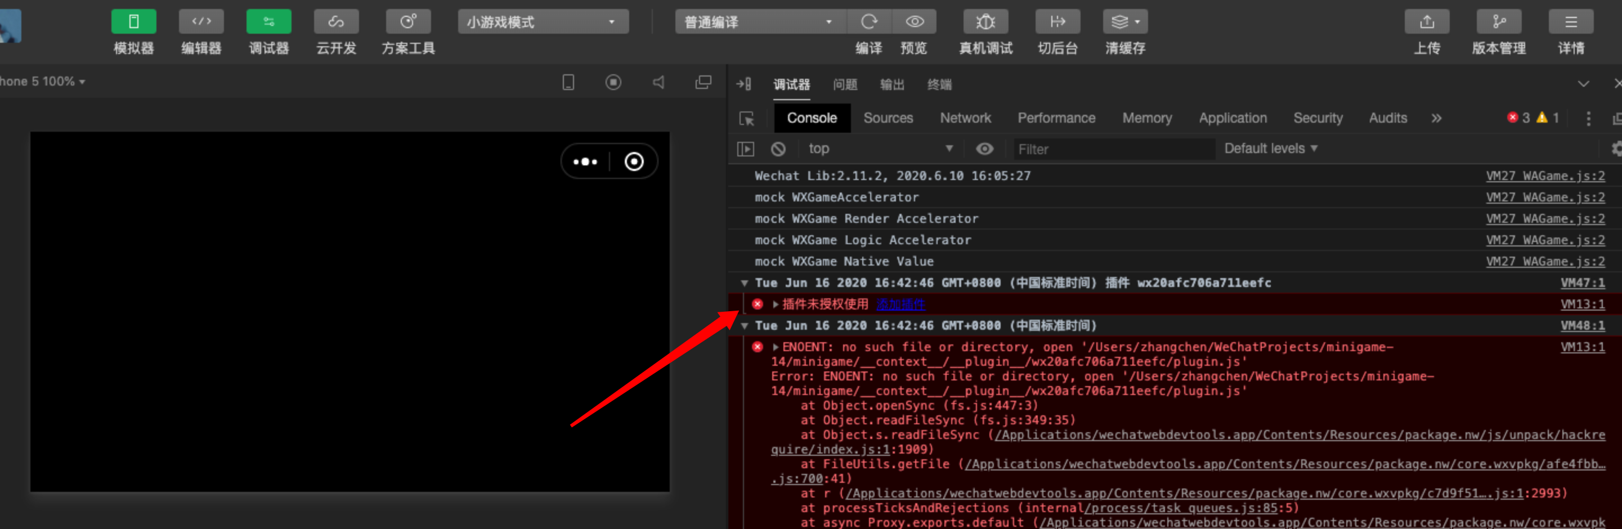Screen dimensions: 1622x529
Task: Collapse the log group mentioning 插件 wx20afc706a711eefc
Action: click(x=744, y=284)
